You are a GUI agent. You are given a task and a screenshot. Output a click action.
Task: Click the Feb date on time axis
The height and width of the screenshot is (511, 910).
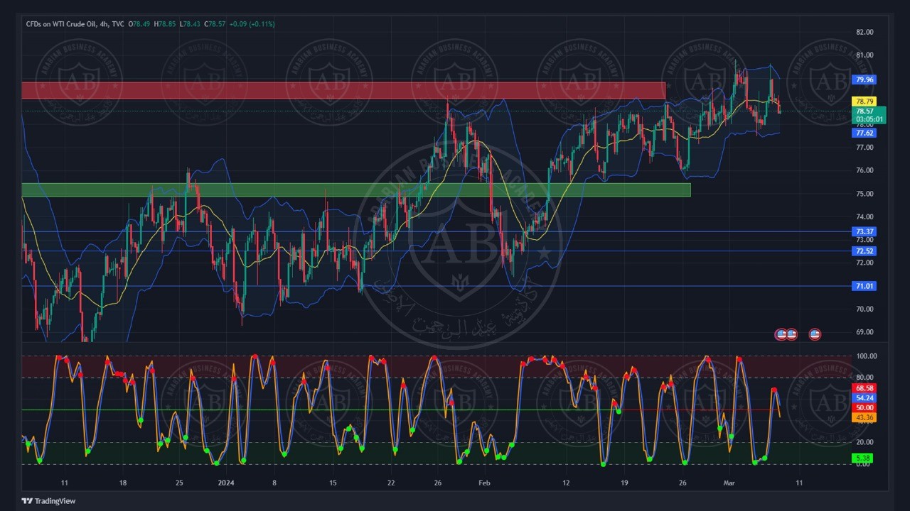click(x=484, y=483)
